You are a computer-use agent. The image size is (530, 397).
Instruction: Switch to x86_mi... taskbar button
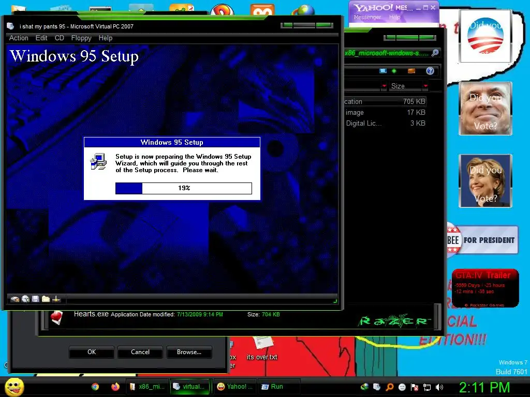point(147,387)
